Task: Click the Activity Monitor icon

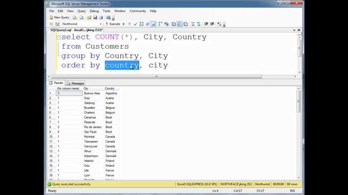Action: tap(108, 18)
